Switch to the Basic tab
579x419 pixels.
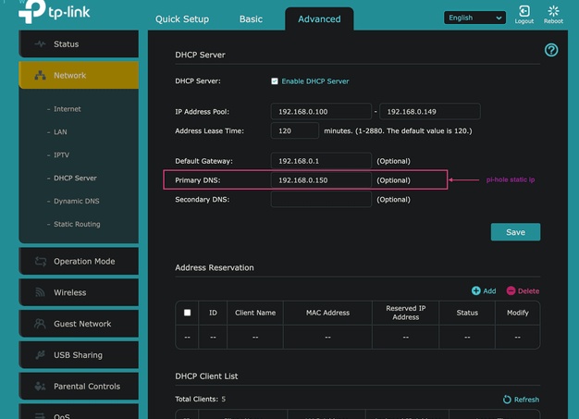click(x=251, y=19)
